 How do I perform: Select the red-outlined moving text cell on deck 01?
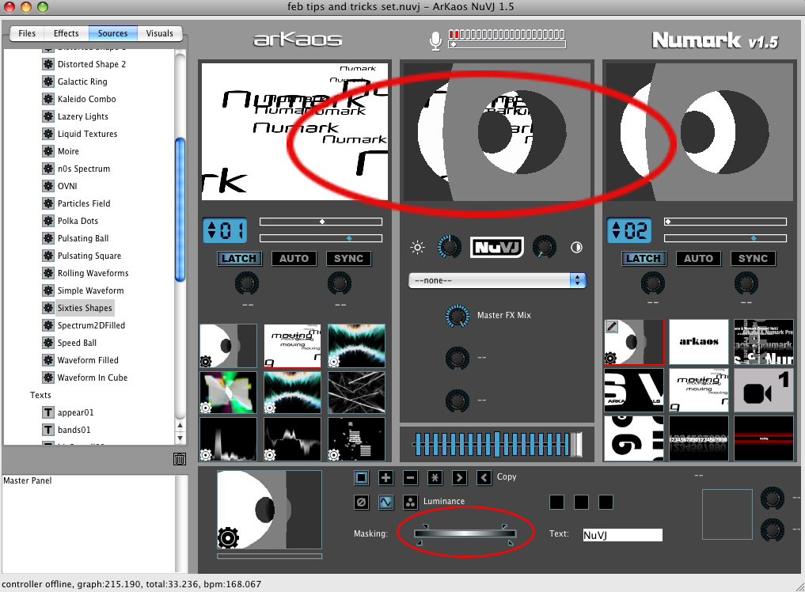pyautogui.click(x=292, y=346)
